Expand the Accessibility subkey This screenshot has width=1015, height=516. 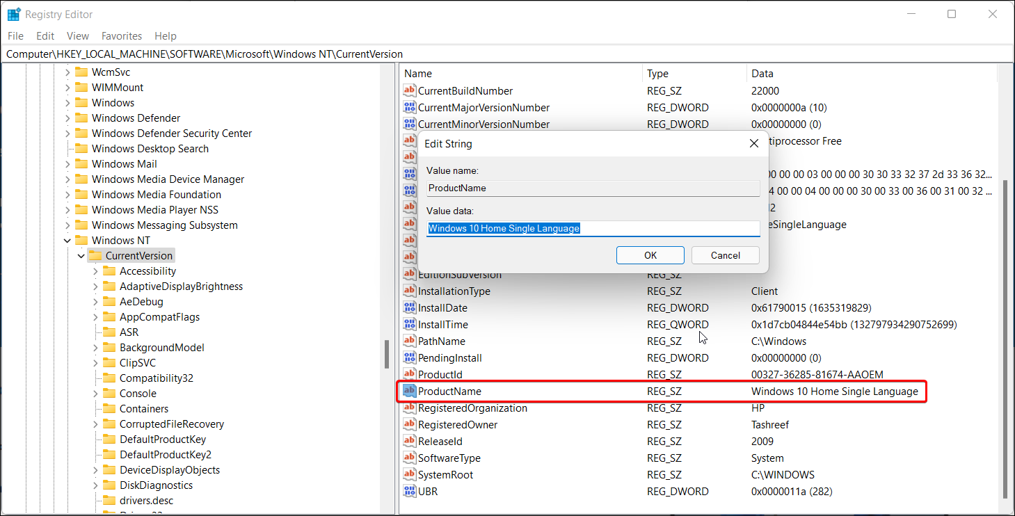[x=95, y=271]
